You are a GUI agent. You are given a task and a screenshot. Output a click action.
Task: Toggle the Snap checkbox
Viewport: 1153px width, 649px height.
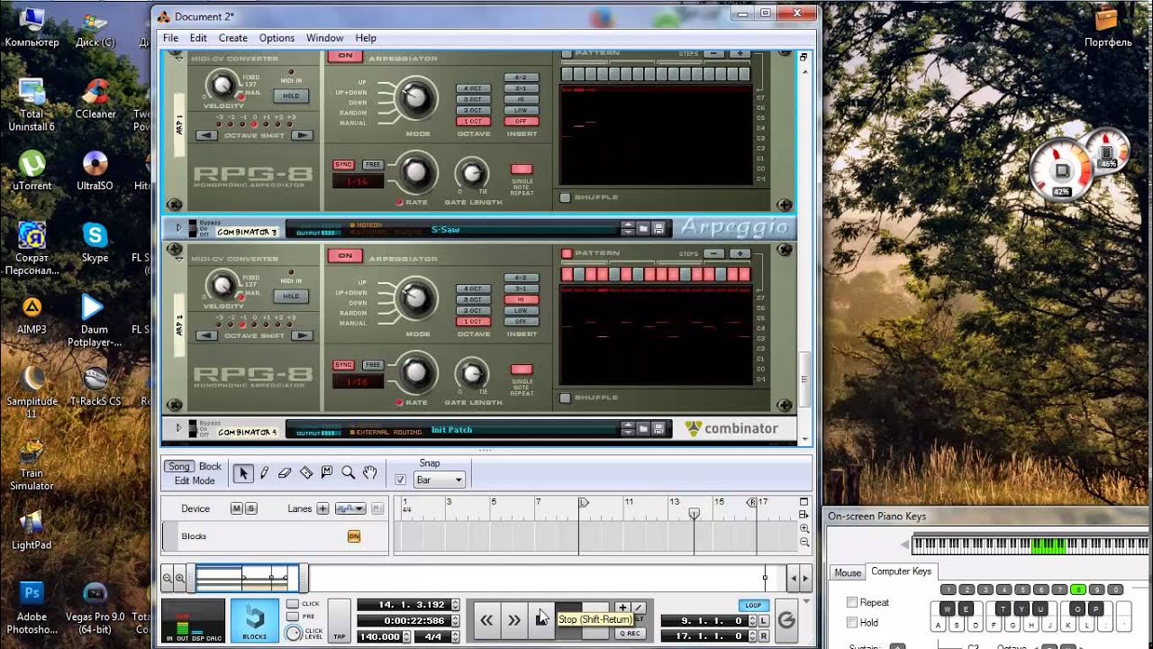(x=401, y=480)
